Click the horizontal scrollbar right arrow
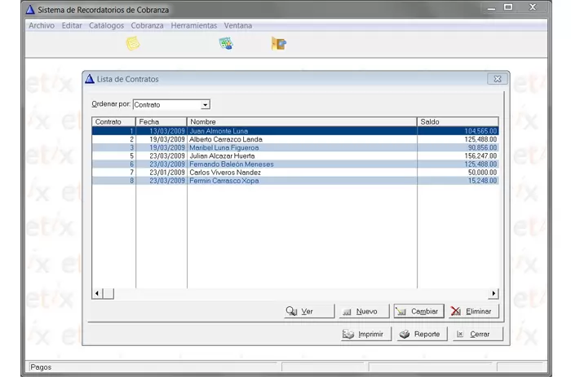Image resolution: width=571 pixels, height=377 pixels. pyautogui.click(x=493, y=293)
